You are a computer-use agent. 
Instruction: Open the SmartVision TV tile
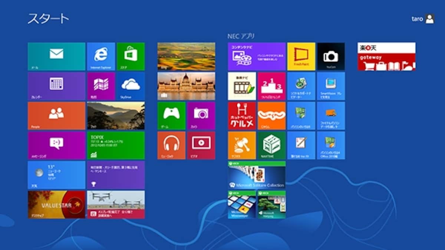331,86
